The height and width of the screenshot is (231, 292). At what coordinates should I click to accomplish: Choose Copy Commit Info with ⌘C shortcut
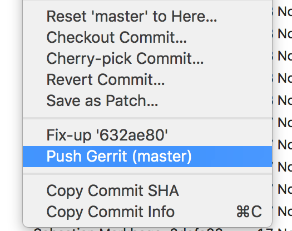pyautogui.click(x=147, y=212)
